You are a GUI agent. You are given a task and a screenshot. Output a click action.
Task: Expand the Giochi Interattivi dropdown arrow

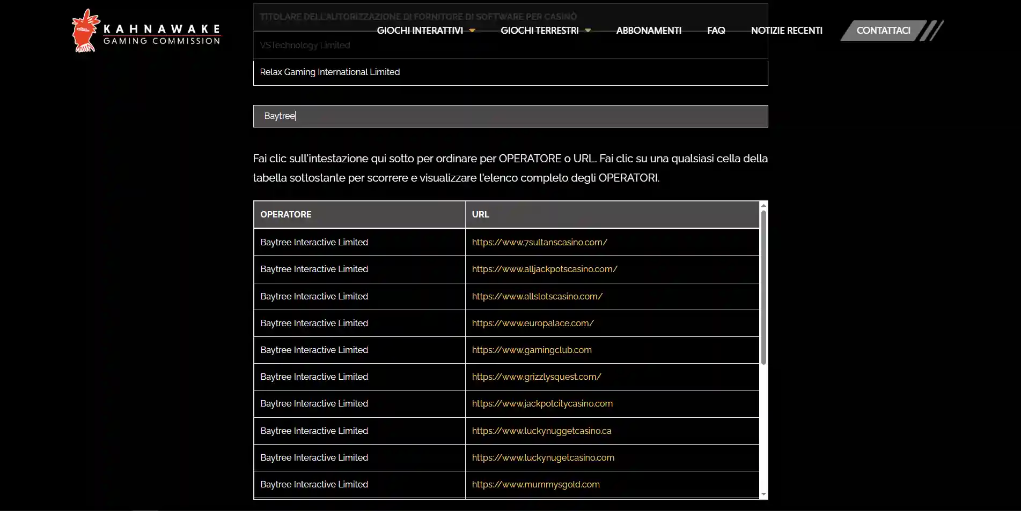pos(472,31)
